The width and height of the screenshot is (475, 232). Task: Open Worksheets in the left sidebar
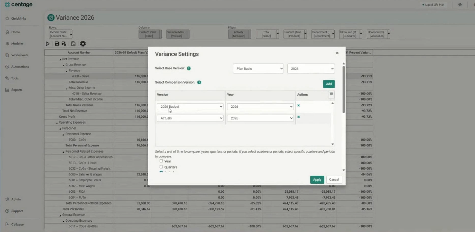[x=19, y=55]
